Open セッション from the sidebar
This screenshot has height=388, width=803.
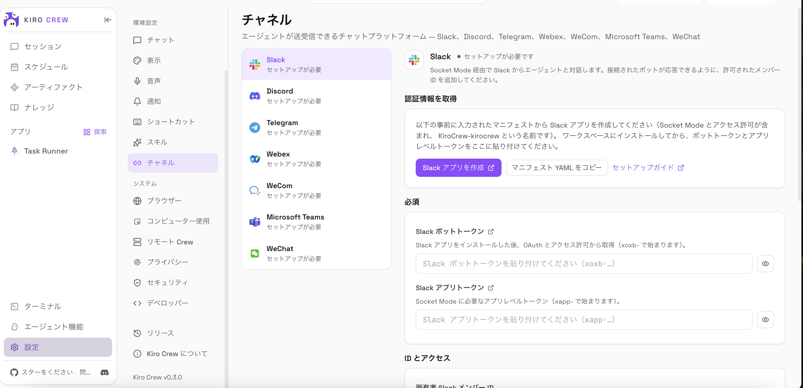pyautogui.click(x=58, y=46)
